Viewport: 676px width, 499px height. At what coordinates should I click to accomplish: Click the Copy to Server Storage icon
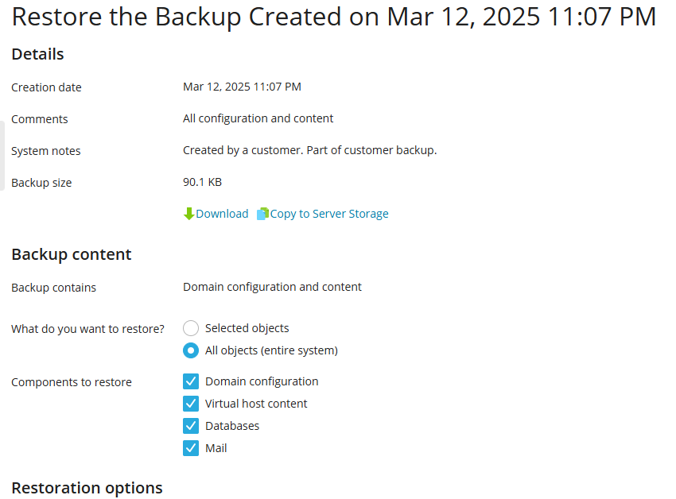point(262,214)
